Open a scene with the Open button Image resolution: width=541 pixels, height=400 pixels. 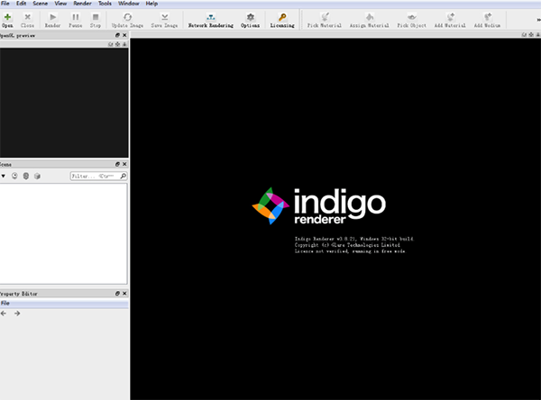7,20
